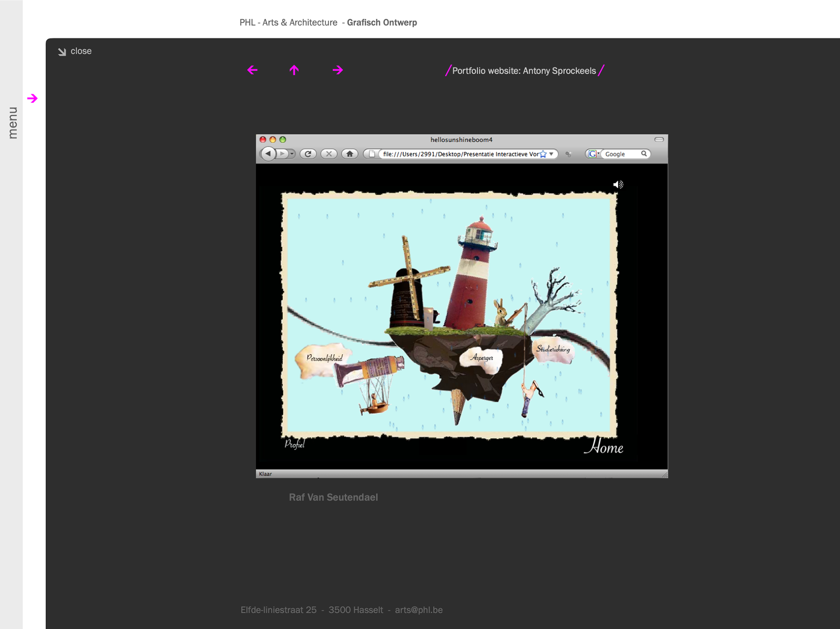840x629 pixels.
Task: Click the Home script text in the artwork
Action: 604,447
